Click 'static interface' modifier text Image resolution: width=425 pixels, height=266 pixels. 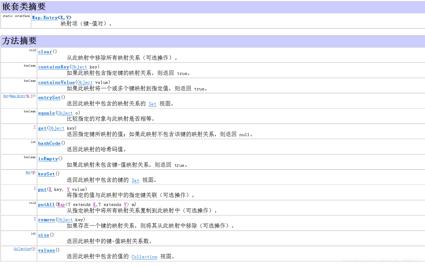(x=16, y=16)
